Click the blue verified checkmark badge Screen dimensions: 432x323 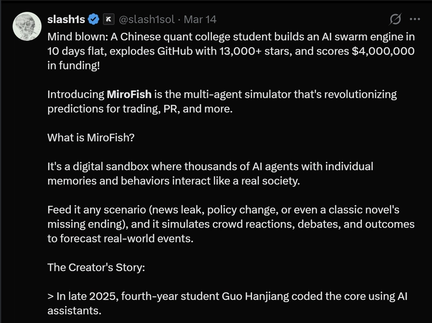[x=94, y=19]
